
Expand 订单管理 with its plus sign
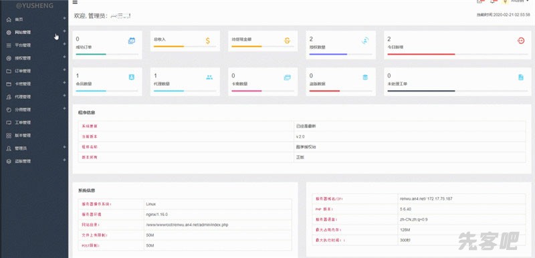pos(64,70)
